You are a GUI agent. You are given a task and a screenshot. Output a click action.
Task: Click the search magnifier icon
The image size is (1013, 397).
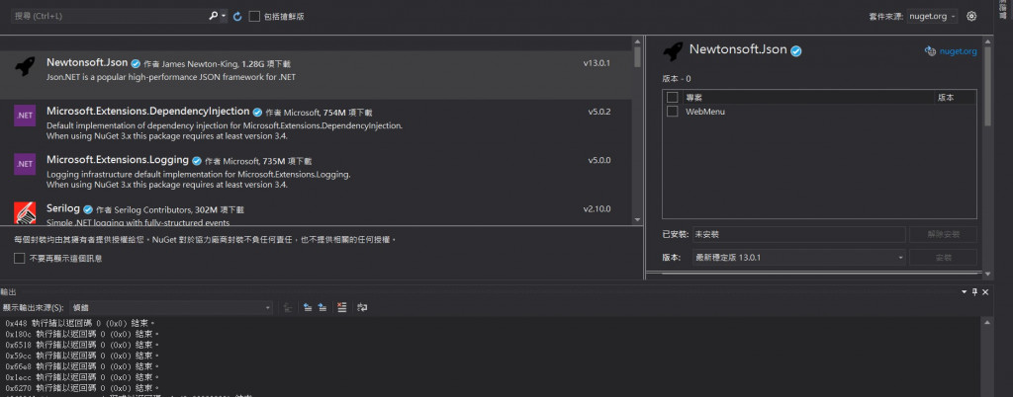pos(214,16)
